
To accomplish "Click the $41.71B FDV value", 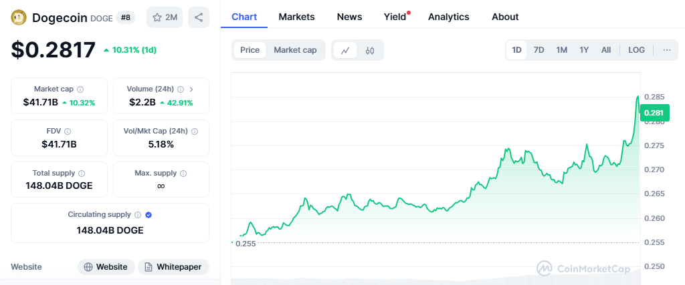I will point(59,144).
